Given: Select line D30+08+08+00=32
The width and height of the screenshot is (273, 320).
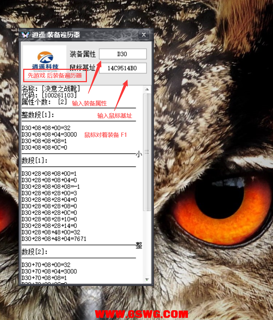Looking at the screenshot, I should point(46,128).
